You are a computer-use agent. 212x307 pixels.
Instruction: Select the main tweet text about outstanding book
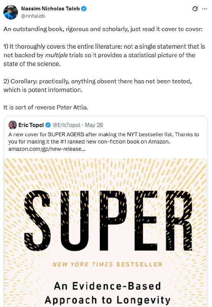(x=103, y=29)
